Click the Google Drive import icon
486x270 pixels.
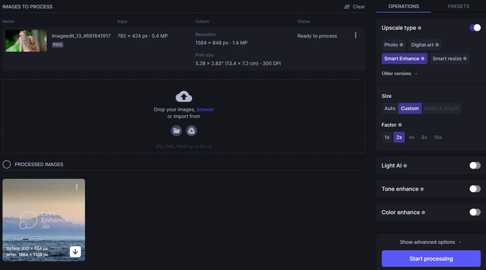click(x=191, y=131)
